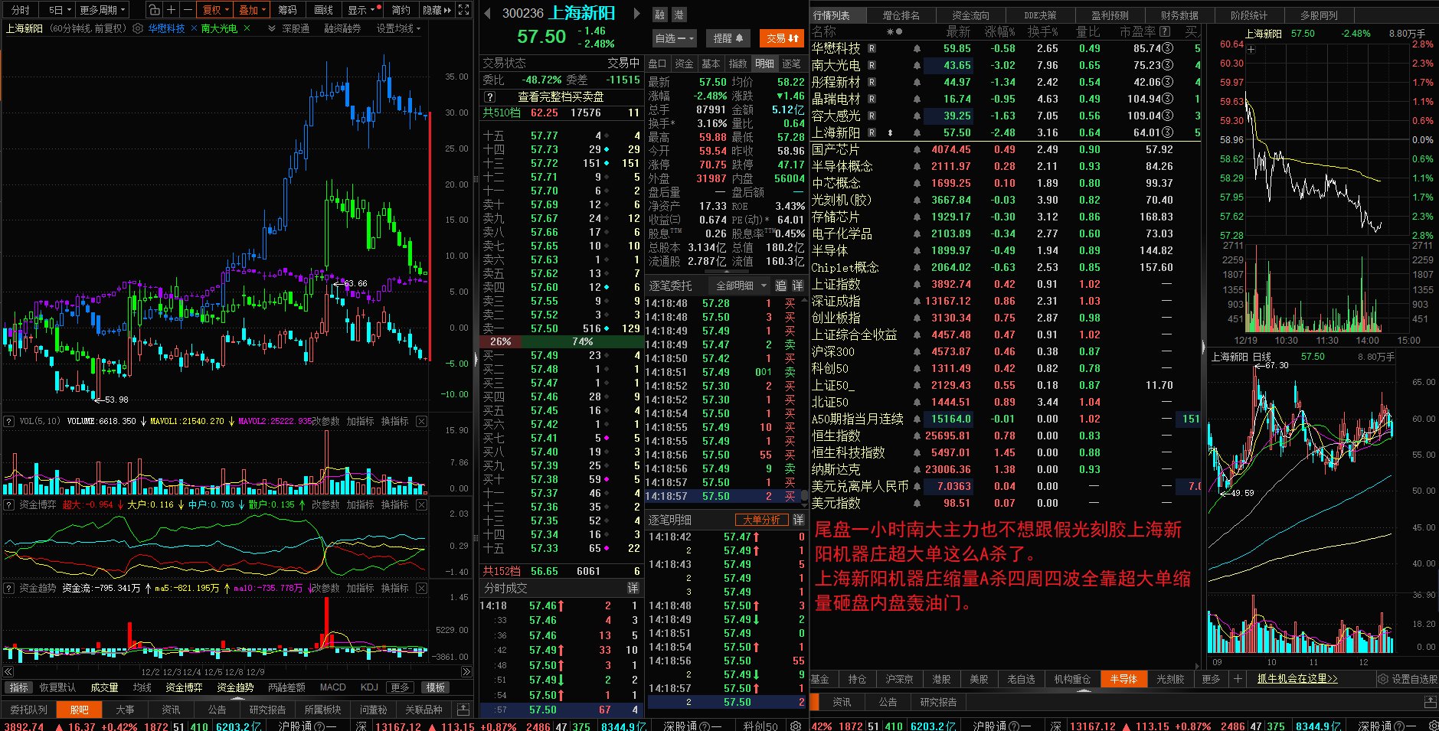Screen dimensions: 1439x731
Task: Open help for 资金趋势 indicator
Action: (x=9, y=588)
